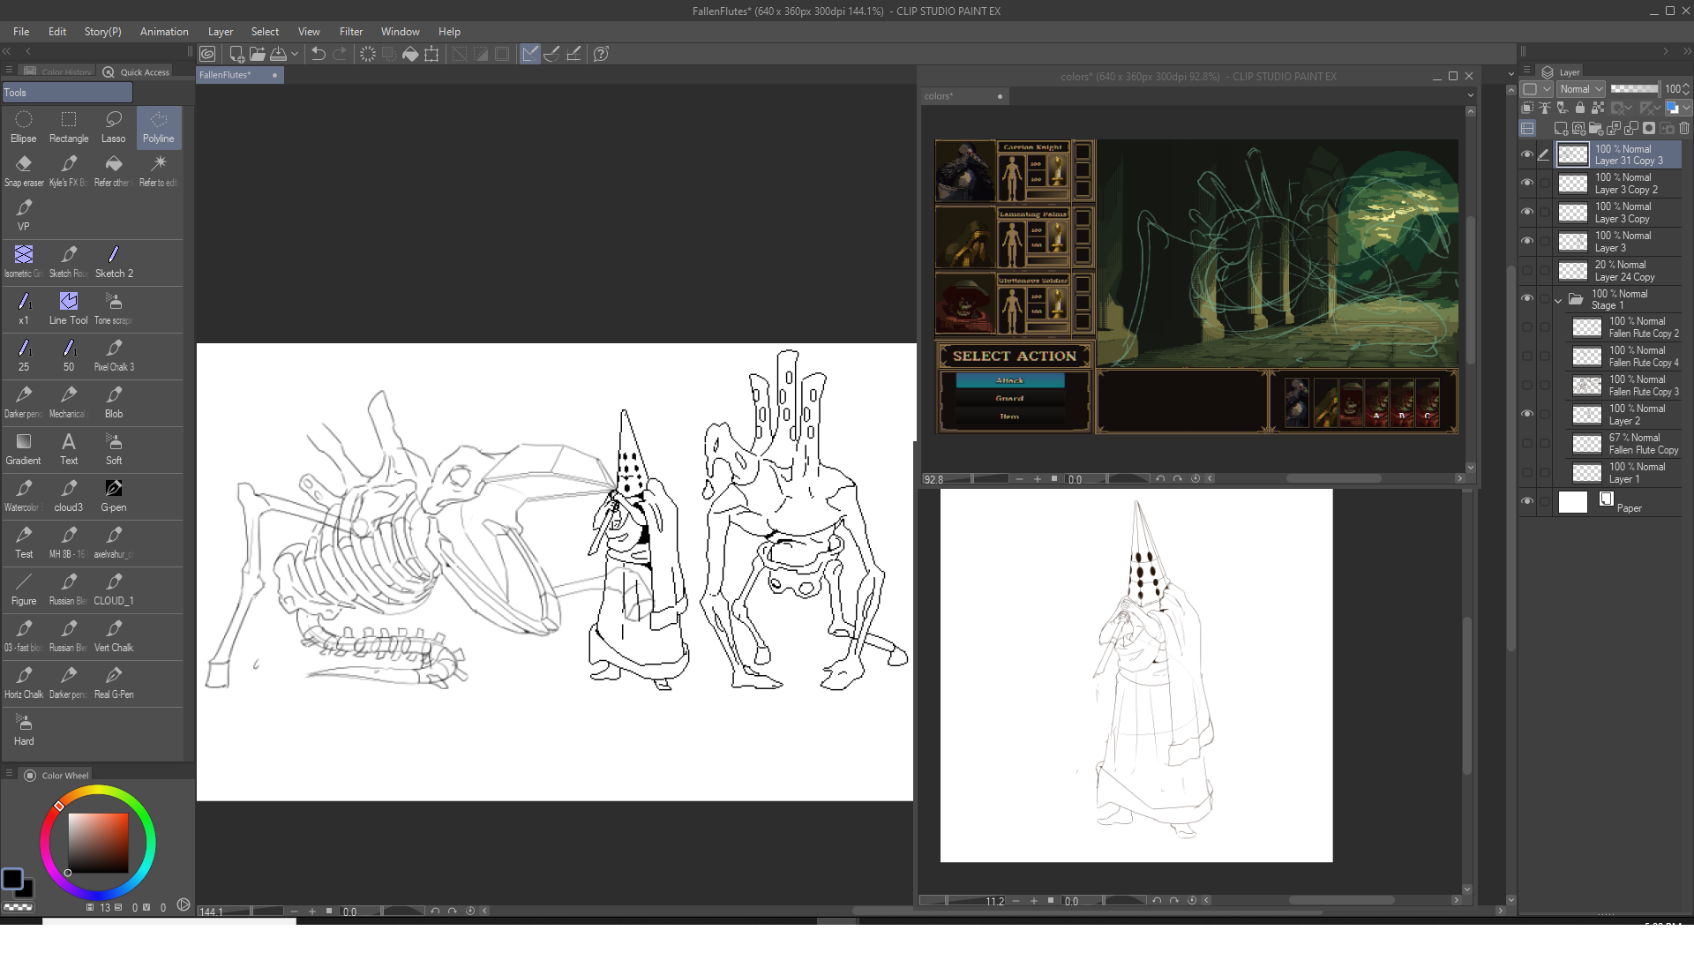Click the Open file folder toolbar icon
The image size is (1694, 953).
[x=257, y=54]
